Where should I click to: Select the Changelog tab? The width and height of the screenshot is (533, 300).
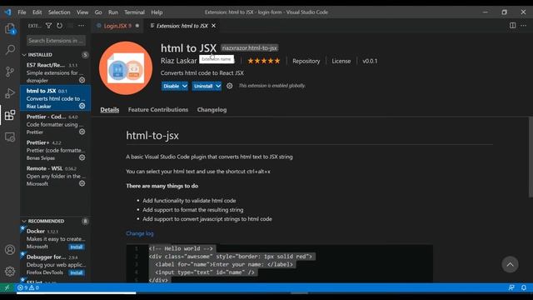click(212, 109)
